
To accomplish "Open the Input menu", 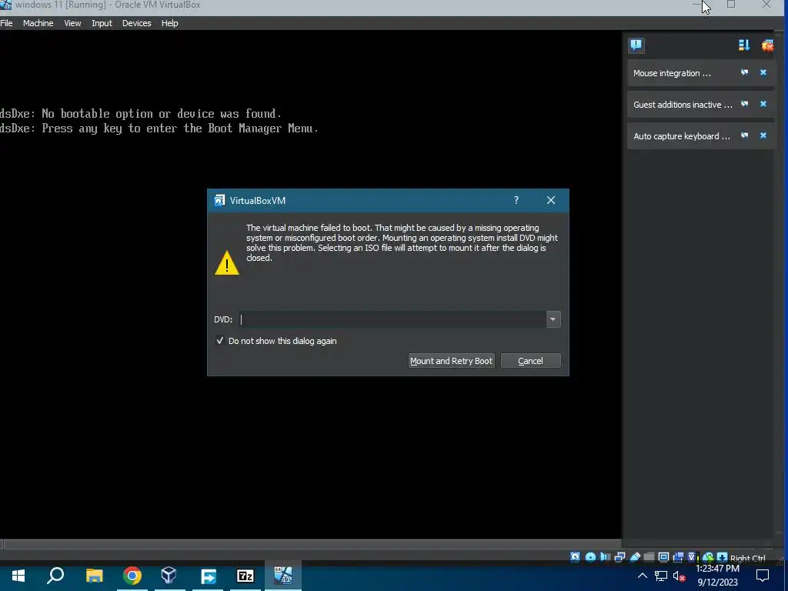I will point(102,23).
